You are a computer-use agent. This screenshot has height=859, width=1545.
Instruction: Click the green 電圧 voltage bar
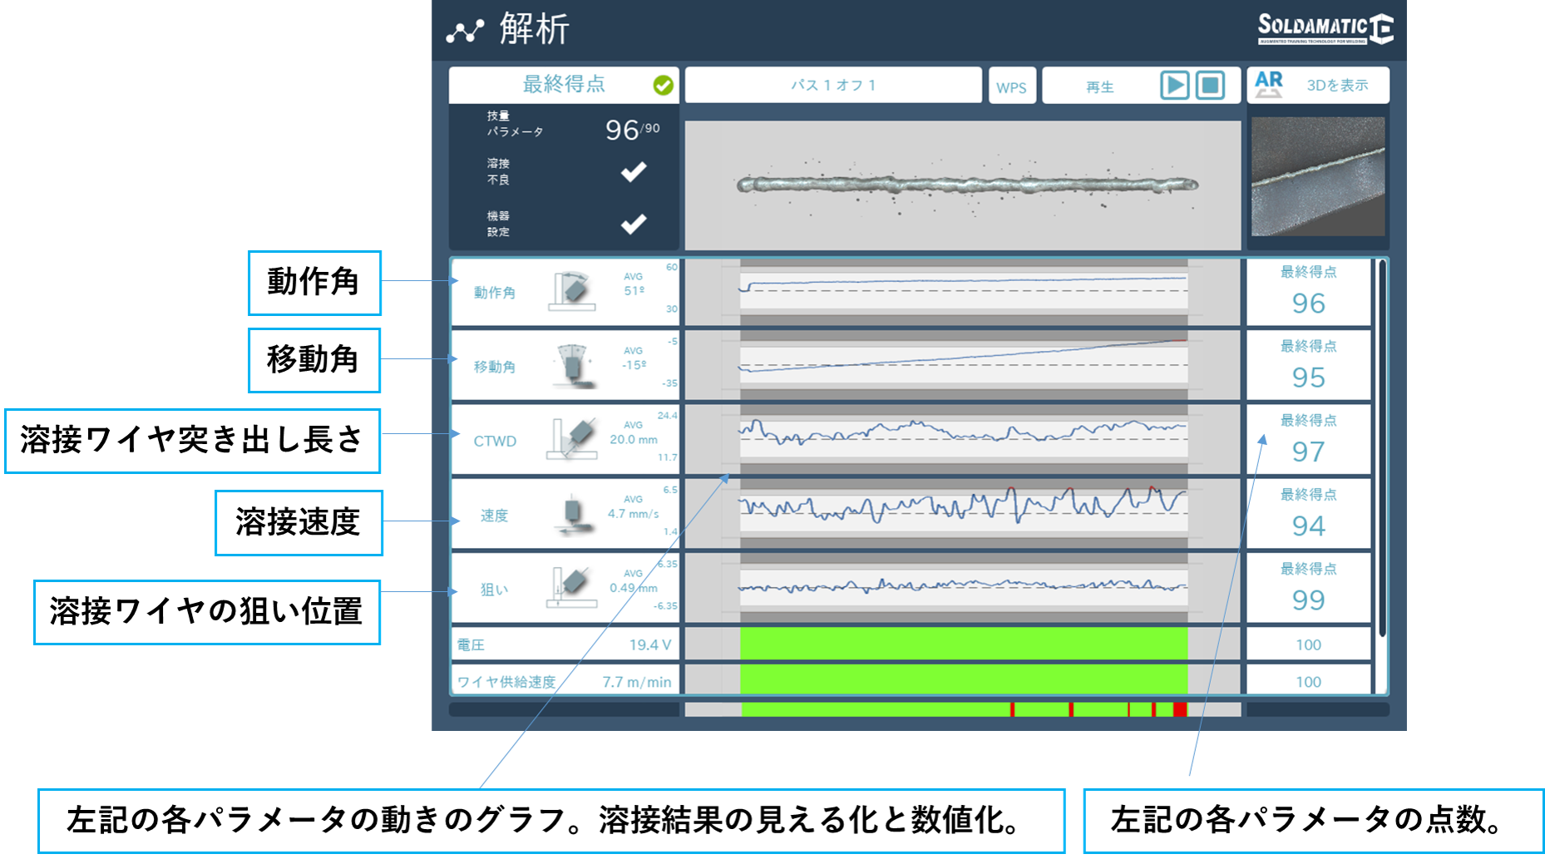(963, 644)
